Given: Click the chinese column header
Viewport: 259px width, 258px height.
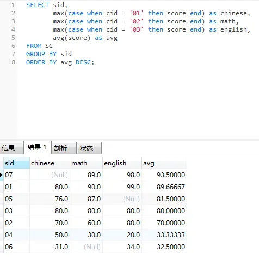Looking at the screenshot, I should pos(50,163).
